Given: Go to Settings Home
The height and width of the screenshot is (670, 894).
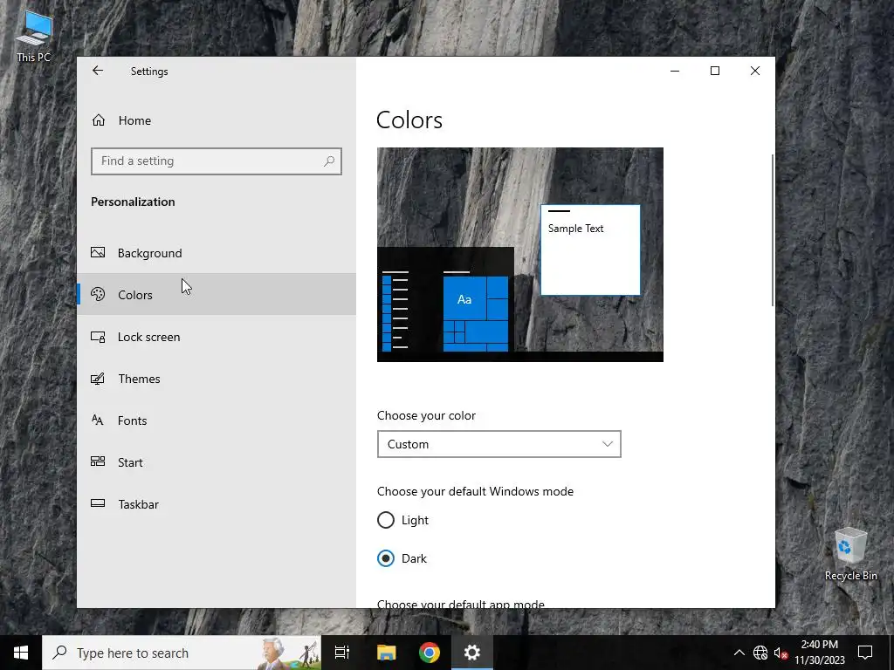Looking at the screenshot, I should 217,120.
